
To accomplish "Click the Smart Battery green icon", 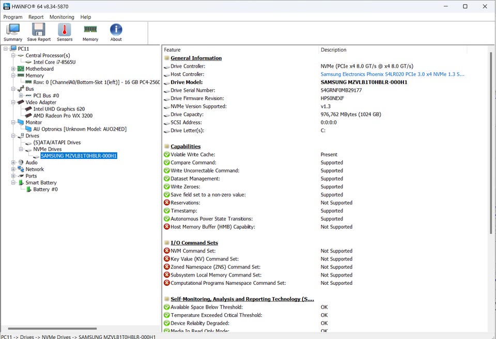I will [21, 182].
